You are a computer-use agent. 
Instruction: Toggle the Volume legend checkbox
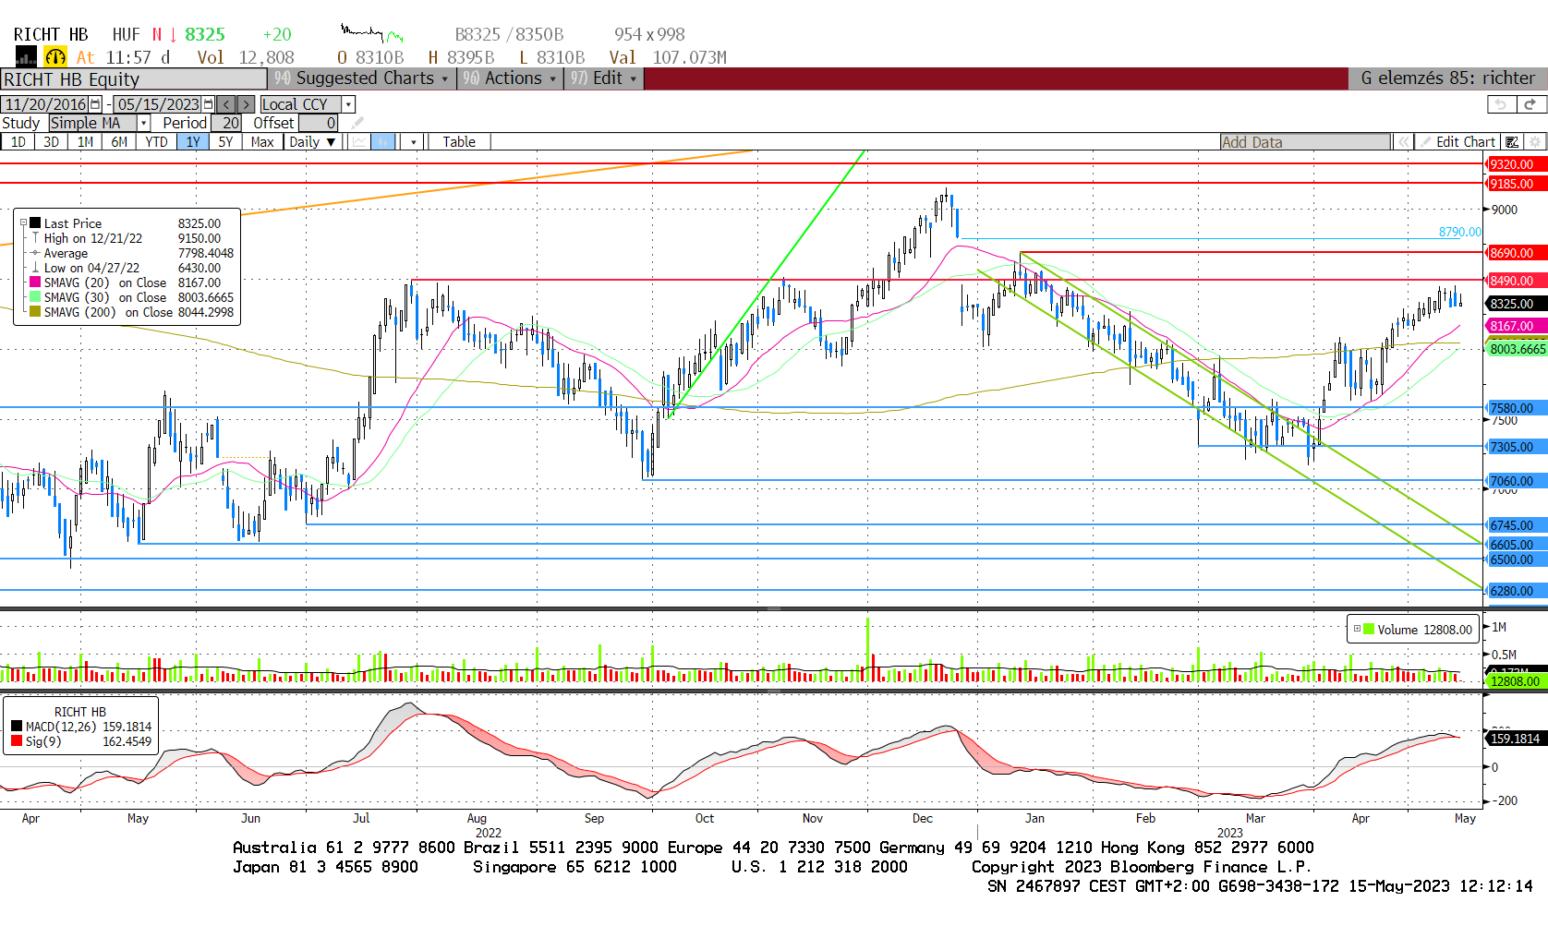(1357, 630)
